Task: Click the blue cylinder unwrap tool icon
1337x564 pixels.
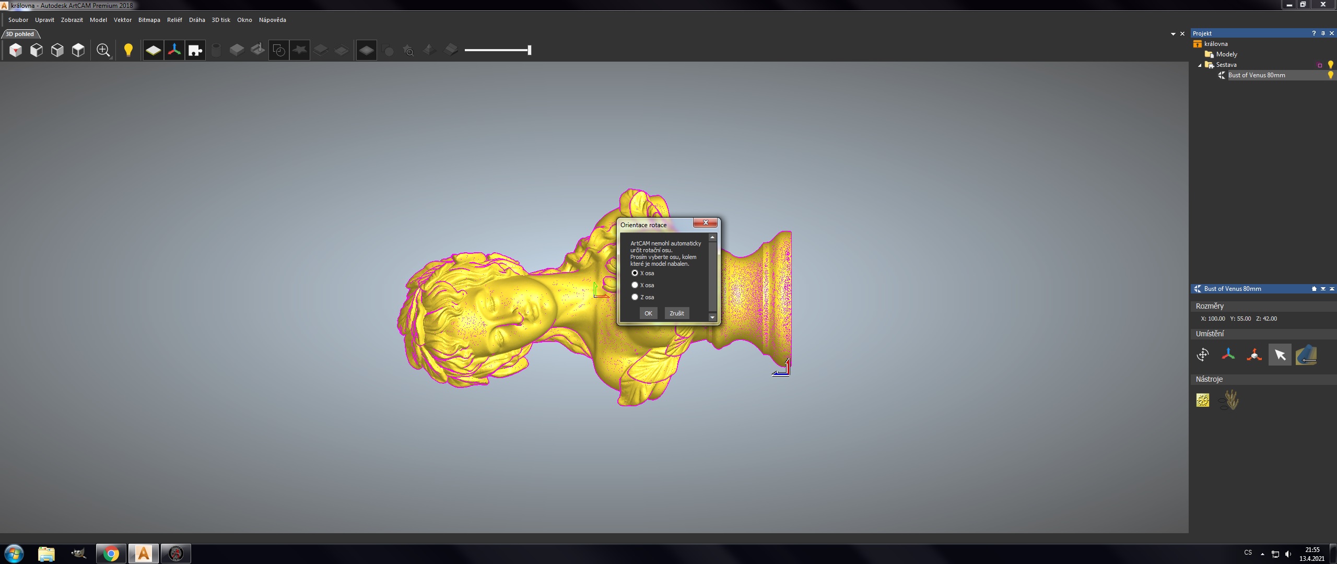Action: 1306,355
